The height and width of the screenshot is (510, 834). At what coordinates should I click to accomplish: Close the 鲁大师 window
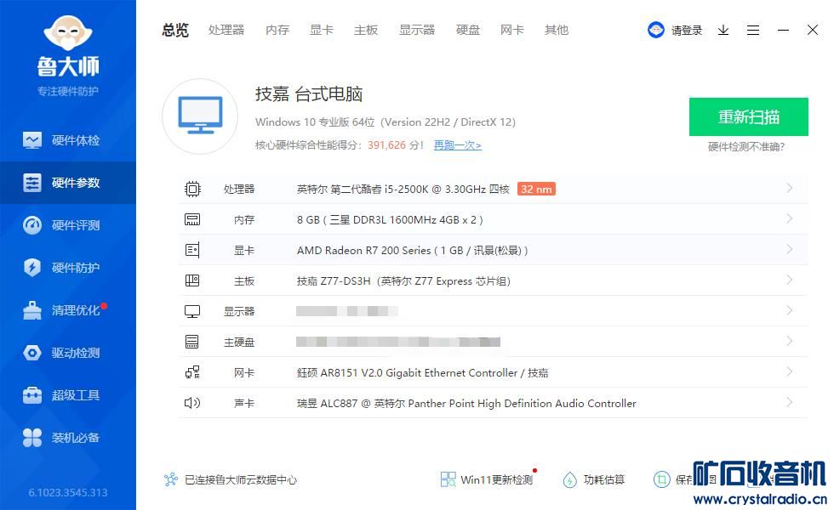pos(812,31)
